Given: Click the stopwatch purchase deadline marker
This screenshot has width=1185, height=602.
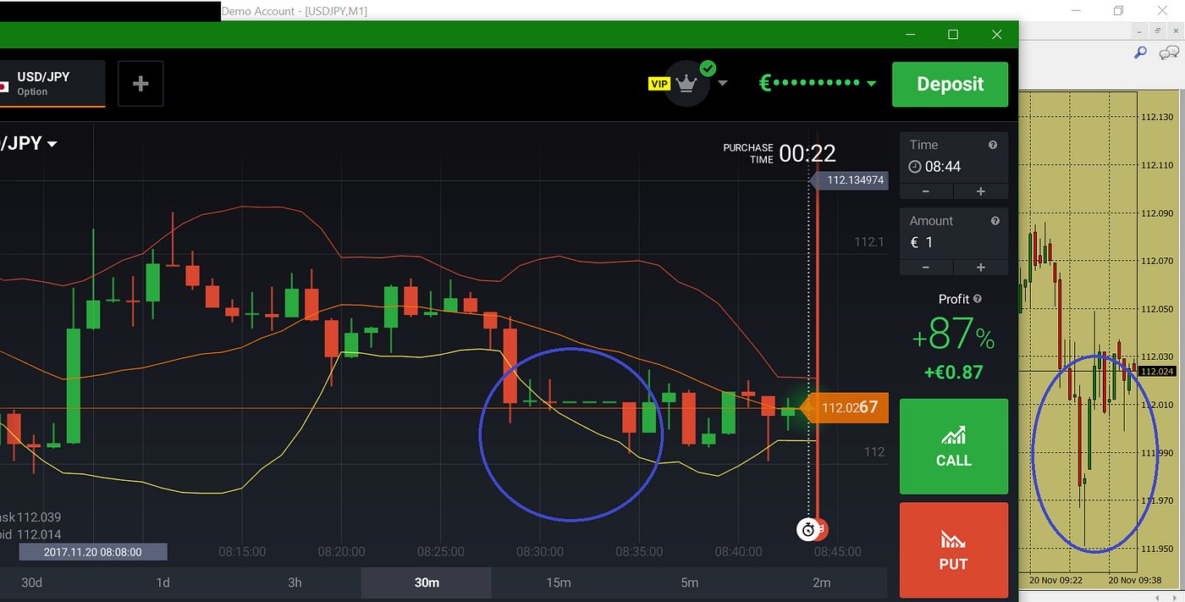Looking at the screenshot, I should pos(807,530).
